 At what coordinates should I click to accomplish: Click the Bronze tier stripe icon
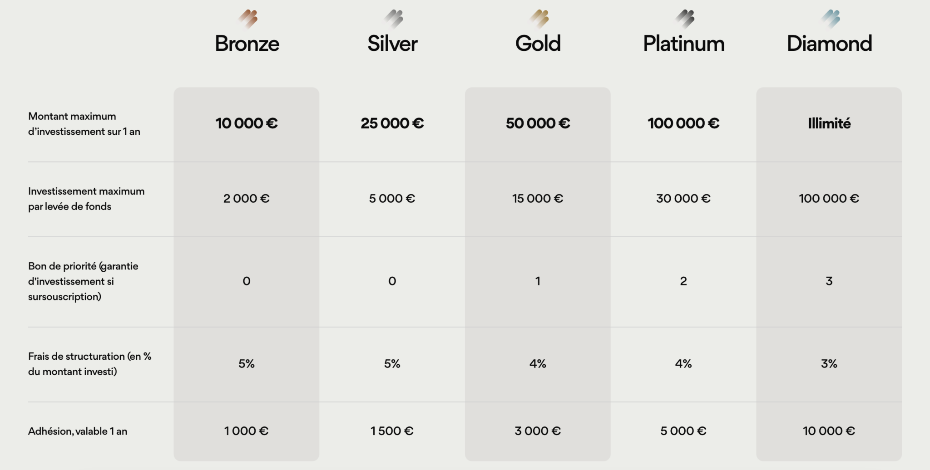pyautogui.click(x=248, y=19)
